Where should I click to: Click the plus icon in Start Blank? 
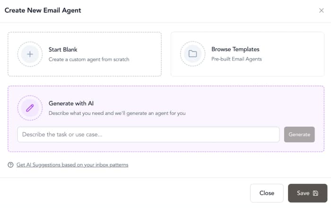click(x=30, y=54)
